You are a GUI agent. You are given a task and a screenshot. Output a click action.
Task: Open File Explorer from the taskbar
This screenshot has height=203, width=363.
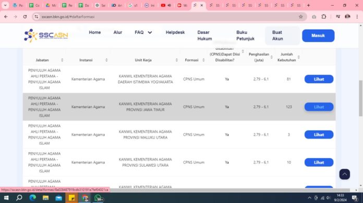[45, 198]
